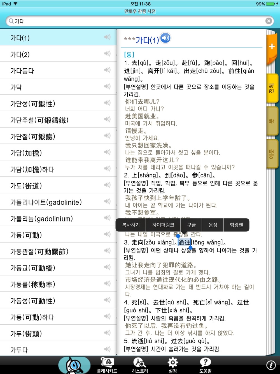Tap the example sentence 你们去哪儿?
The height and width of the screenshot is (374, 280).
142,101
